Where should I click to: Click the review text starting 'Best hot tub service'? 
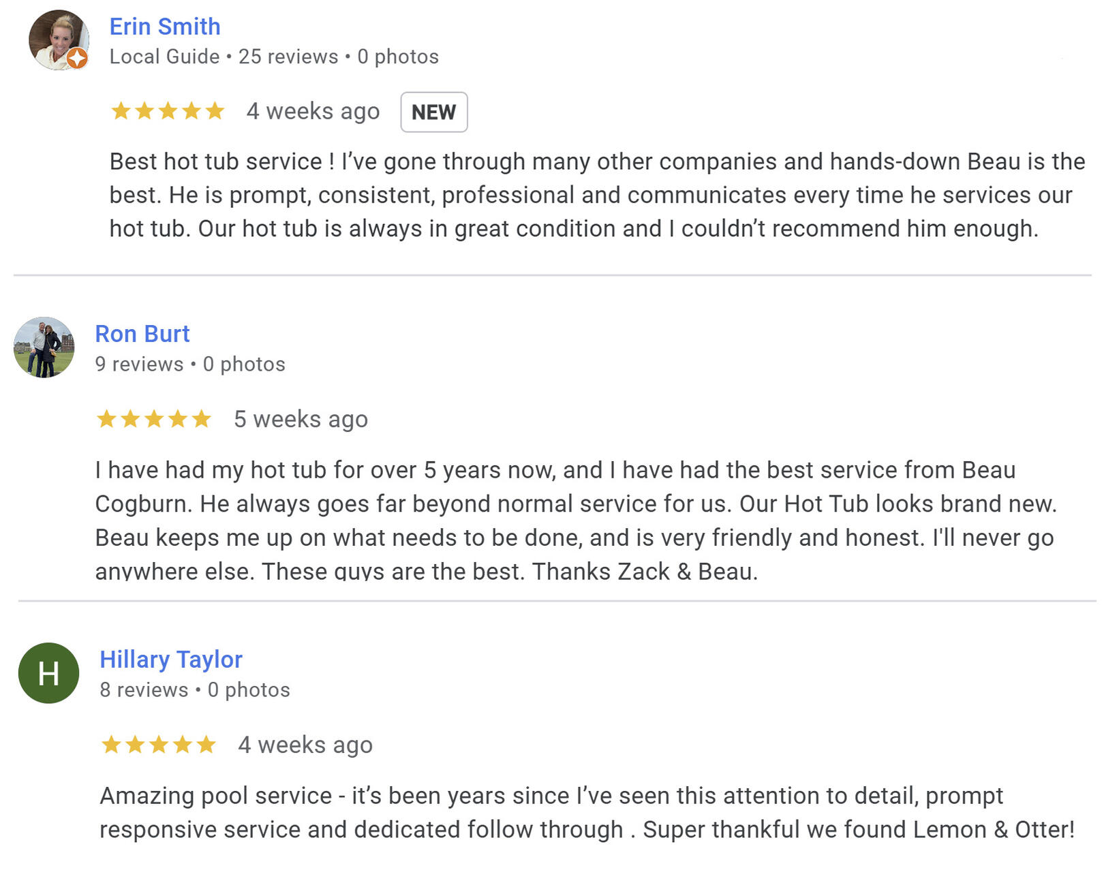(596, 195)
